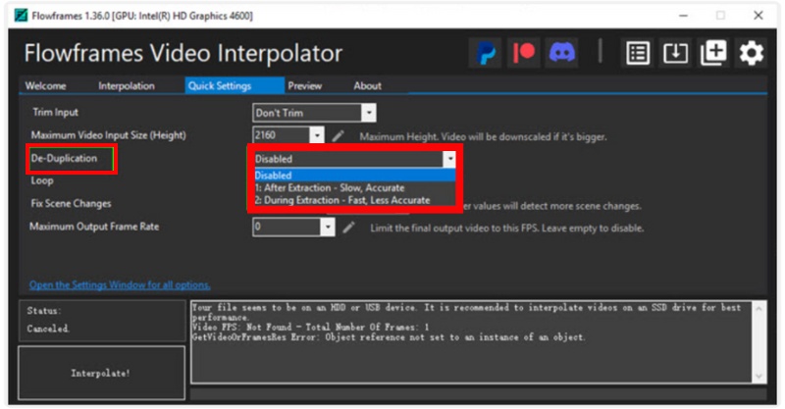The height and width of the screenshot is (409, 785).
Task: Choose "2: During Extraction - Fast, Less Accurate"
Action: click(341, 200)
